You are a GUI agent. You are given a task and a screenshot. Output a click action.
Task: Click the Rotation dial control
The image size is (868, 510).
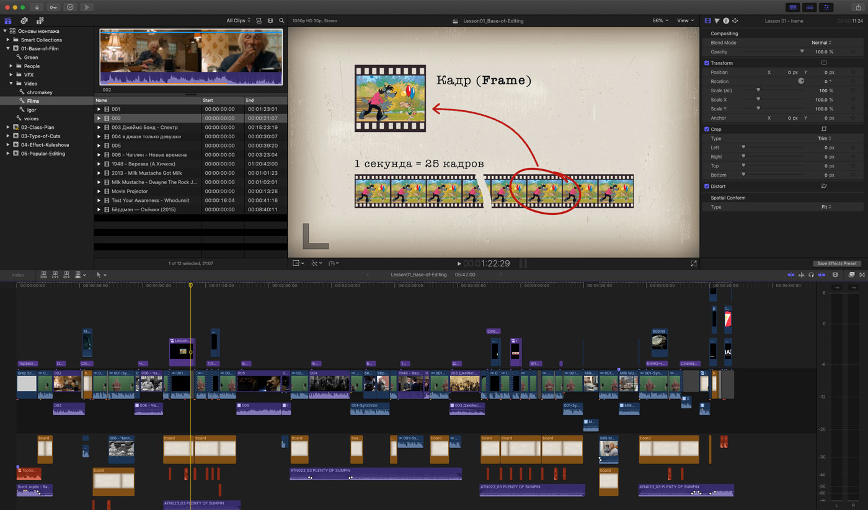[800, 81]
